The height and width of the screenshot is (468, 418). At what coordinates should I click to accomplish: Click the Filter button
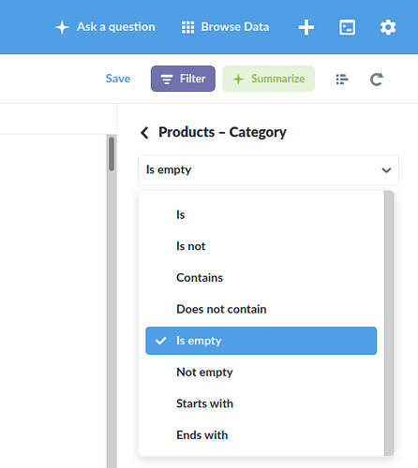coord(183,79)
